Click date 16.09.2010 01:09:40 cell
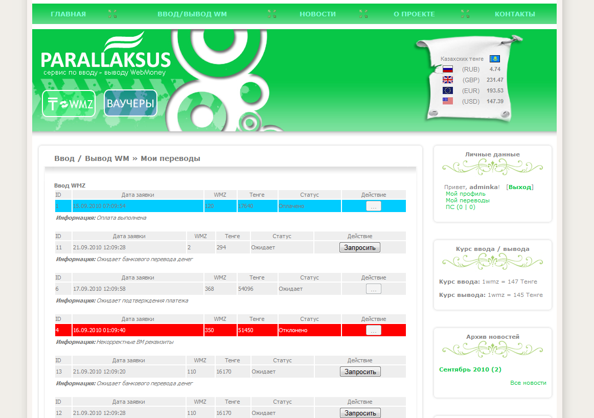 pyautogui.click(x=138, y=330)
